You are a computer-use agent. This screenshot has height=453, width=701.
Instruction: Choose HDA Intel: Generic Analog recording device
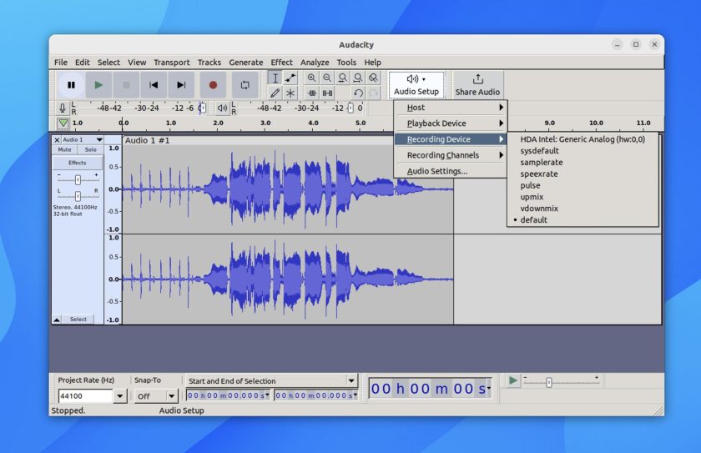click(x=582, y=139)
